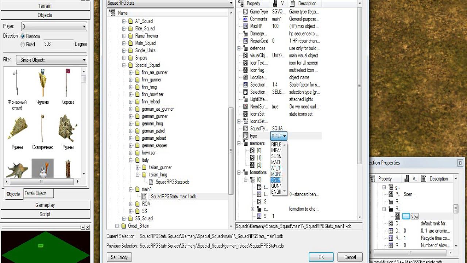This screenshot has width=467, height=263.
Task: Collapse the members property
Action: (239, 143)
